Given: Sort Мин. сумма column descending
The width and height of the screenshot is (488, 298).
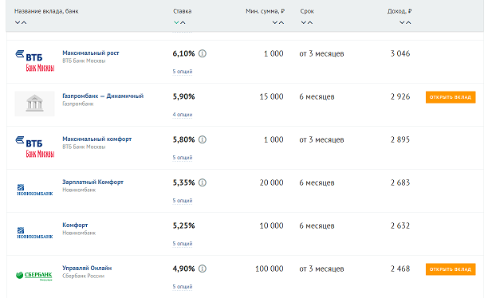Looking at the screenshot, I should tap(275, 22).
